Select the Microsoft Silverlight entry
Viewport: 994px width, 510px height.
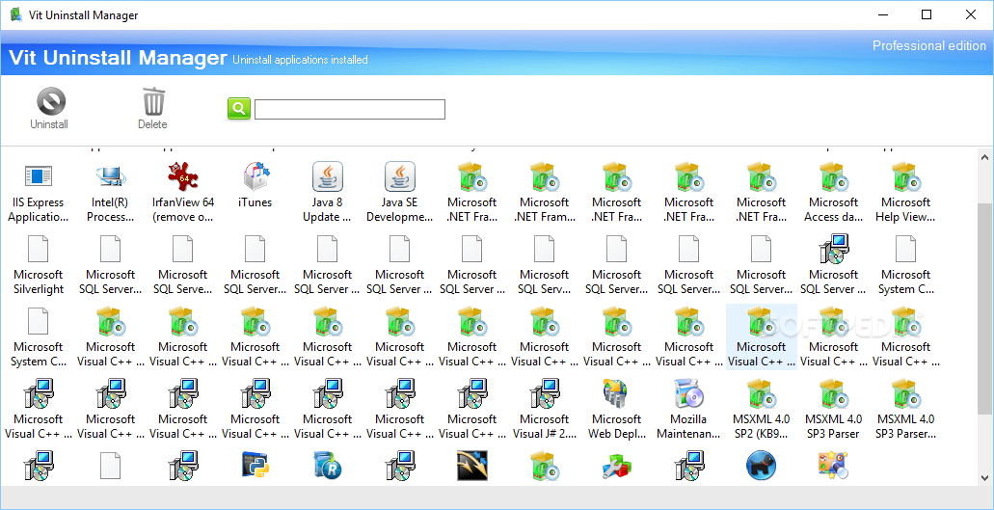point(38,264)
